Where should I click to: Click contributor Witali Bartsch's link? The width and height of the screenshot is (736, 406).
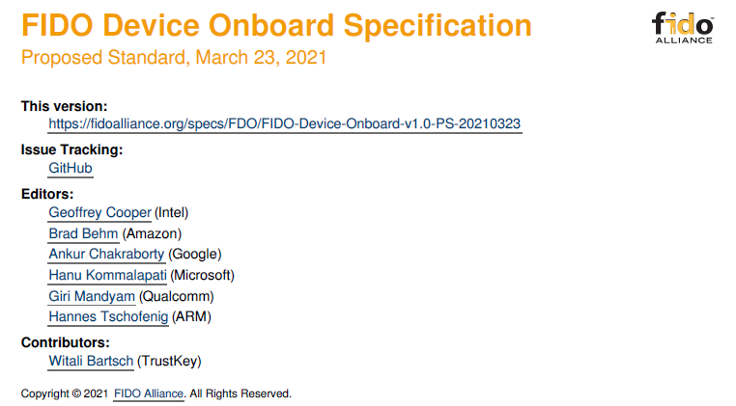click(x=91, y=361)
